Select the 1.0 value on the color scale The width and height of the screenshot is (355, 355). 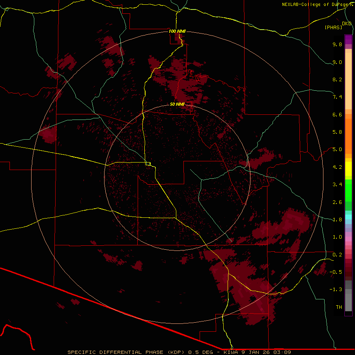[x=337, y=237]
